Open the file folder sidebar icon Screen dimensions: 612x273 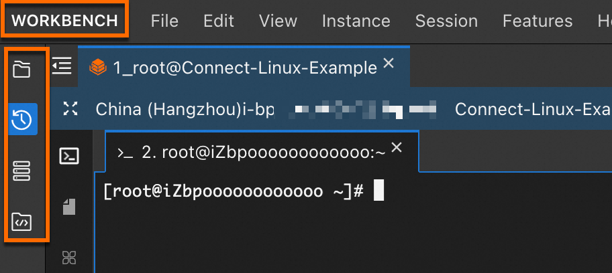click(21, 70)
